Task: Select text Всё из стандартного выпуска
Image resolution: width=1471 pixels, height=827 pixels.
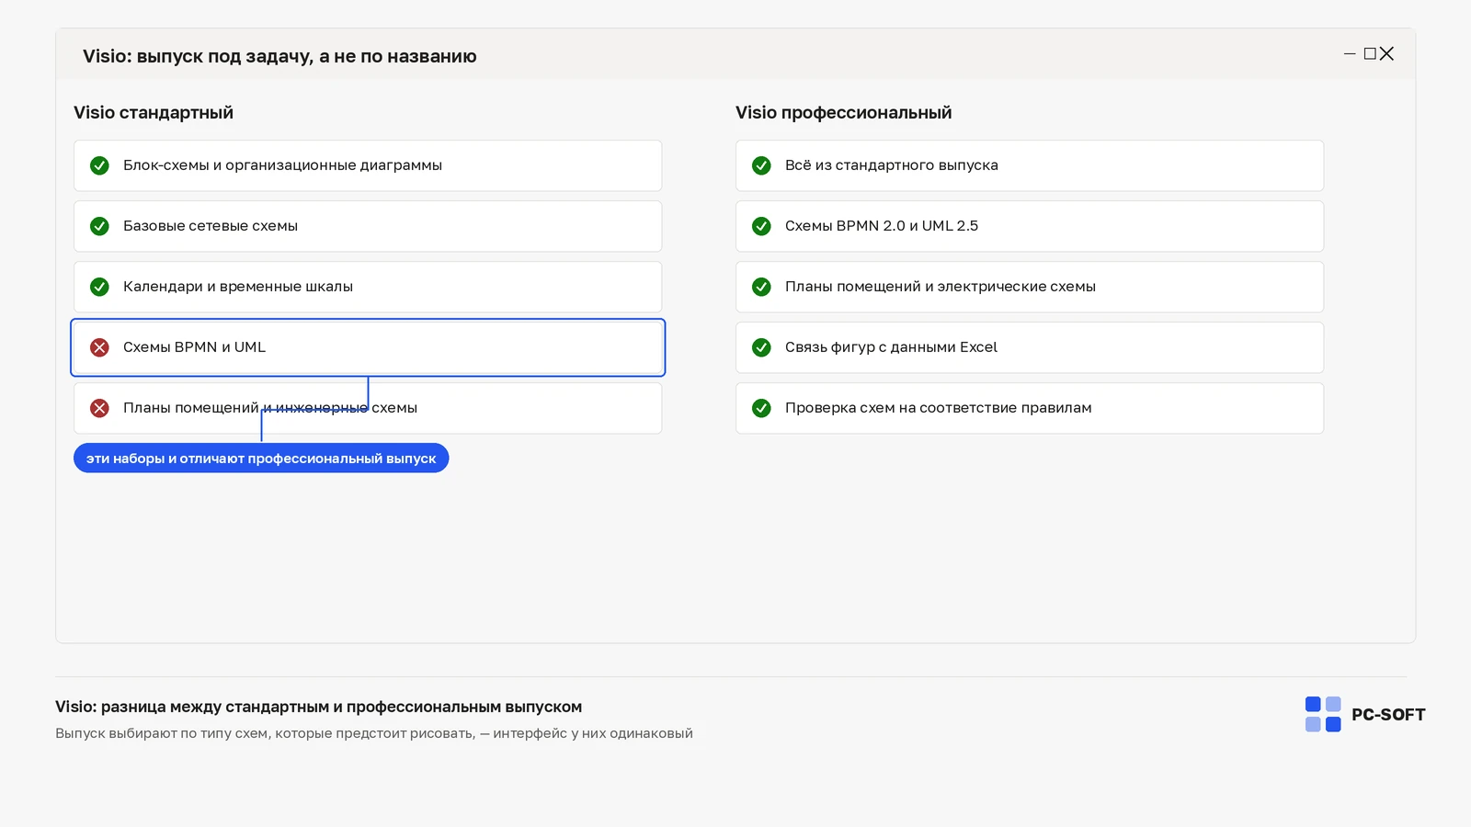Action: click(892, 165)
